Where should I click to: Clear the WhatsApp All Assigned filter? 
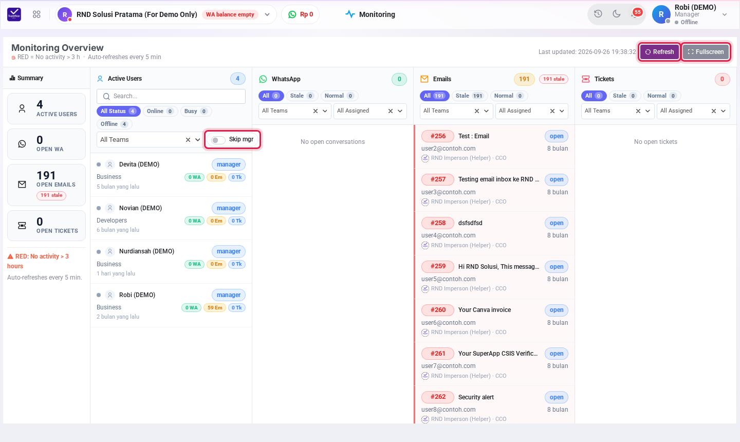click(x=391, y=111)
